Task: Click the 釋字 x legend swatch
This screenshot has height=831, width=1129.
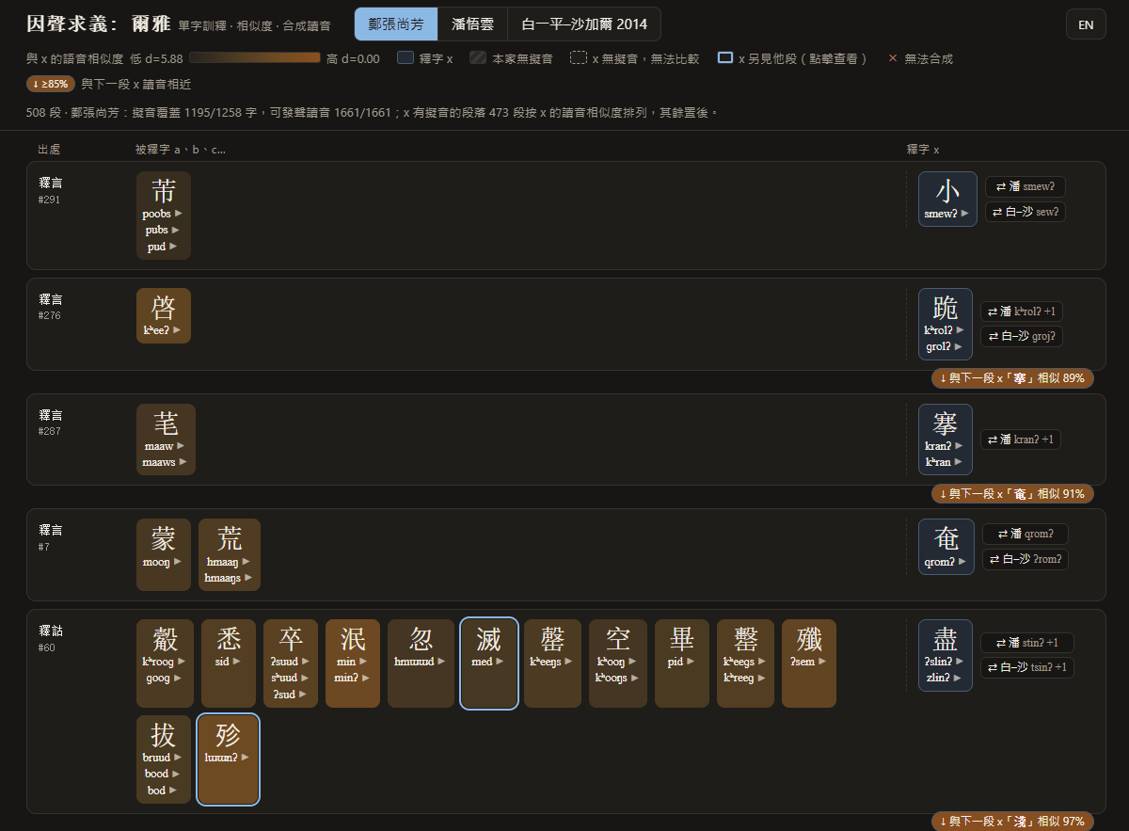Action: pyautogui.click(x=405, y=58)
